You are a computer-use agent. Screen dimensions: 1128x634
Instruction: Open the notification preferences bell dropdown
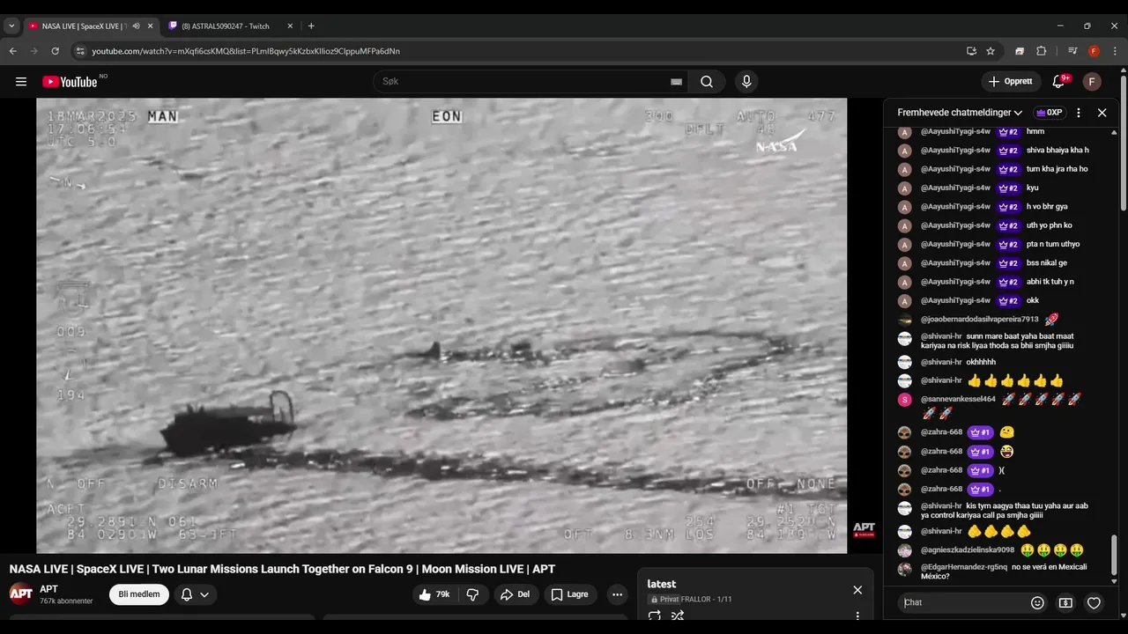tap(195, 594)
